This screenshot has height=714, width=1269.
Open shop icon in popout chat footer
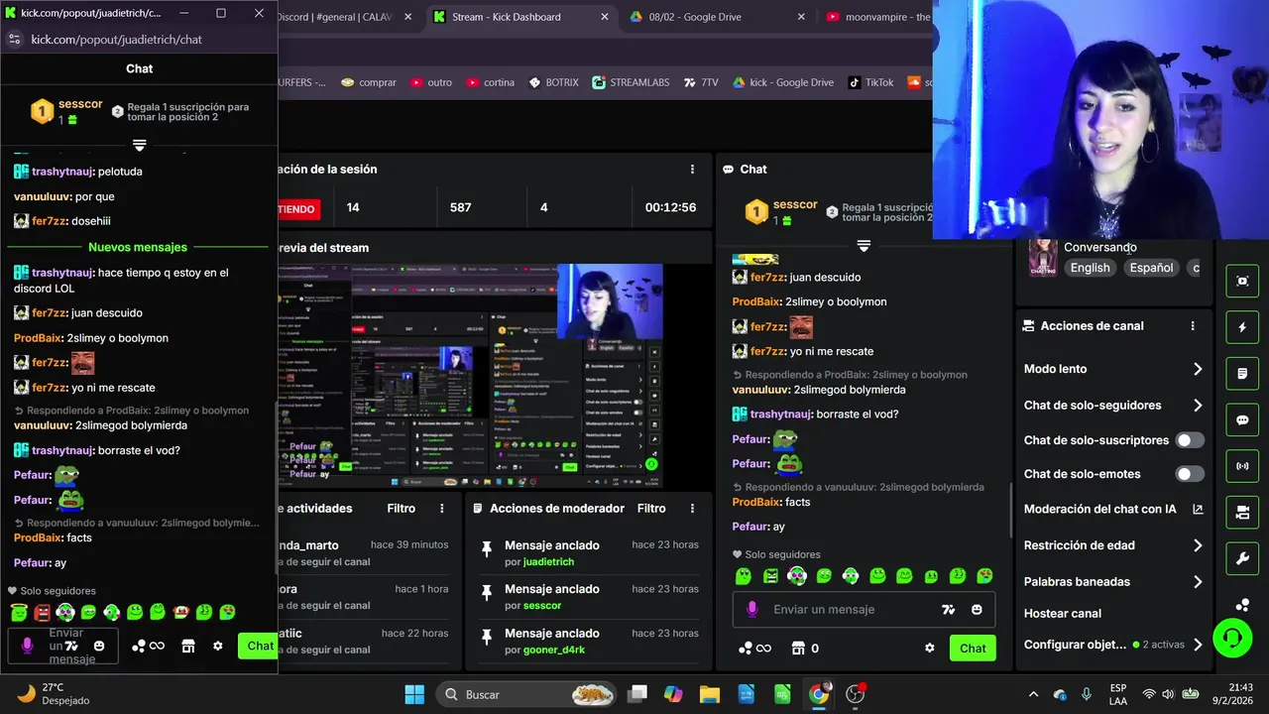coord(188,646)
